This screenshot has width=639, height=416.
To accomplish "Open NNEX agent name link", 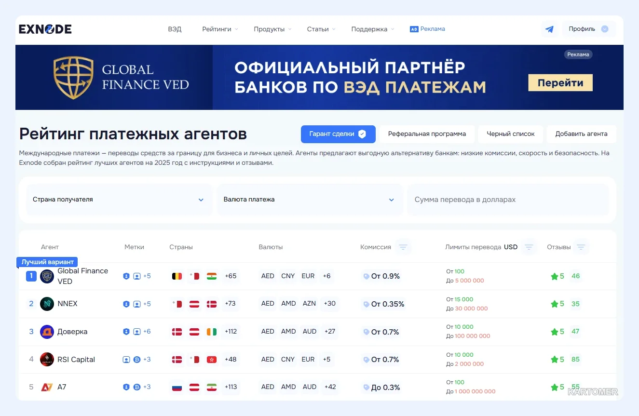I will 68,304.
